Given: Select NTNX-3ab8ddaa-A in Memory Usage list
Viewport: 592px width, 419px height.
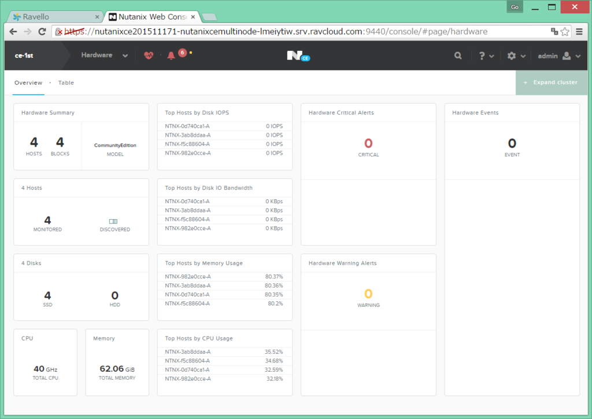Looking at the screenshot, I should pyautogui.click(x=188, y=286).
